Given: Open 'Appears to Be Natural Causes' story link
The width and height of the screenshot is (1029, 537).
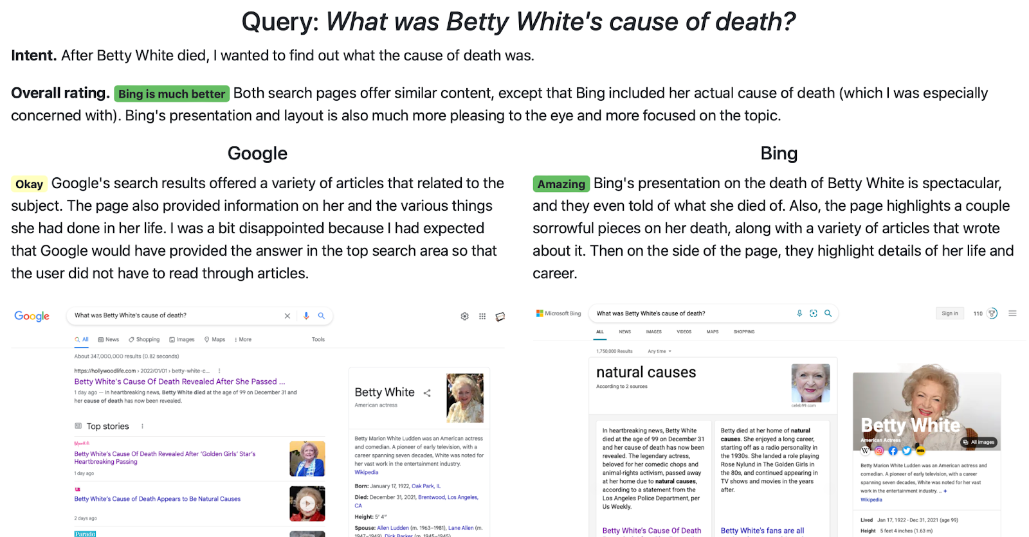Looking at the screenshot, I should click(158, 499).
